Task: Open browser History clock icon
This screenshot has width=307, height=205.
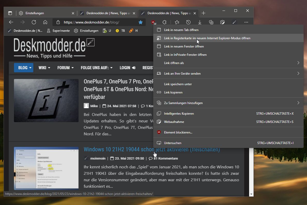Action: (x=188, y=22)
